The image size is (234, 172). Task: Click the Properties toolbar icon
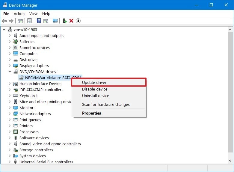click(x=29, y=21)
